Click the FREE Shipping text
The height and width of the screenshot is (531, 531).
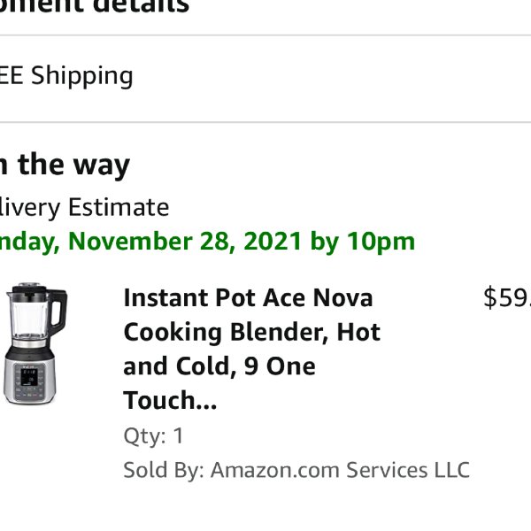[66, 75]
